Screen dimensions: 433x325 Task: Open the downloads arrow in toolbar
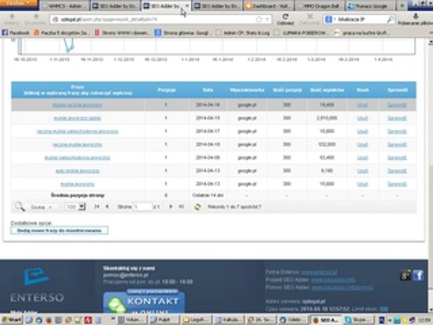[415, 19]
